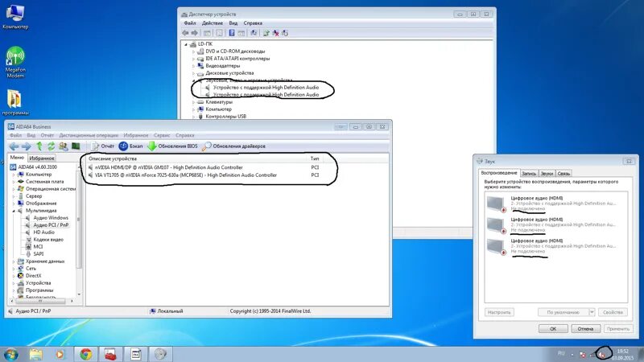Screen dimensions: 644x362
Task: Click the update driver icon in Device Manager toolbar
Action: (x=266, y=33)
